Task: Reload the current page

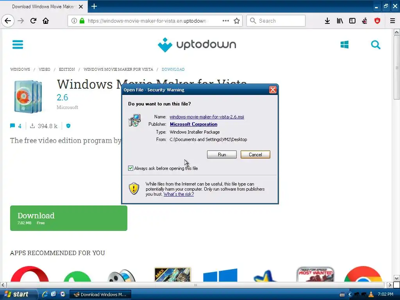Action: (33, 21)
